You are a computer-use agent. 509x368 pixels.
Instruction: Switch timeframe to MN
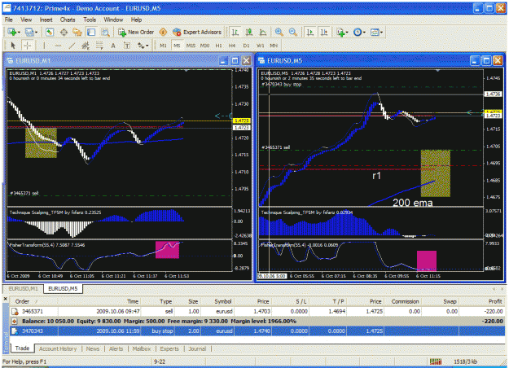coord(274,46)
